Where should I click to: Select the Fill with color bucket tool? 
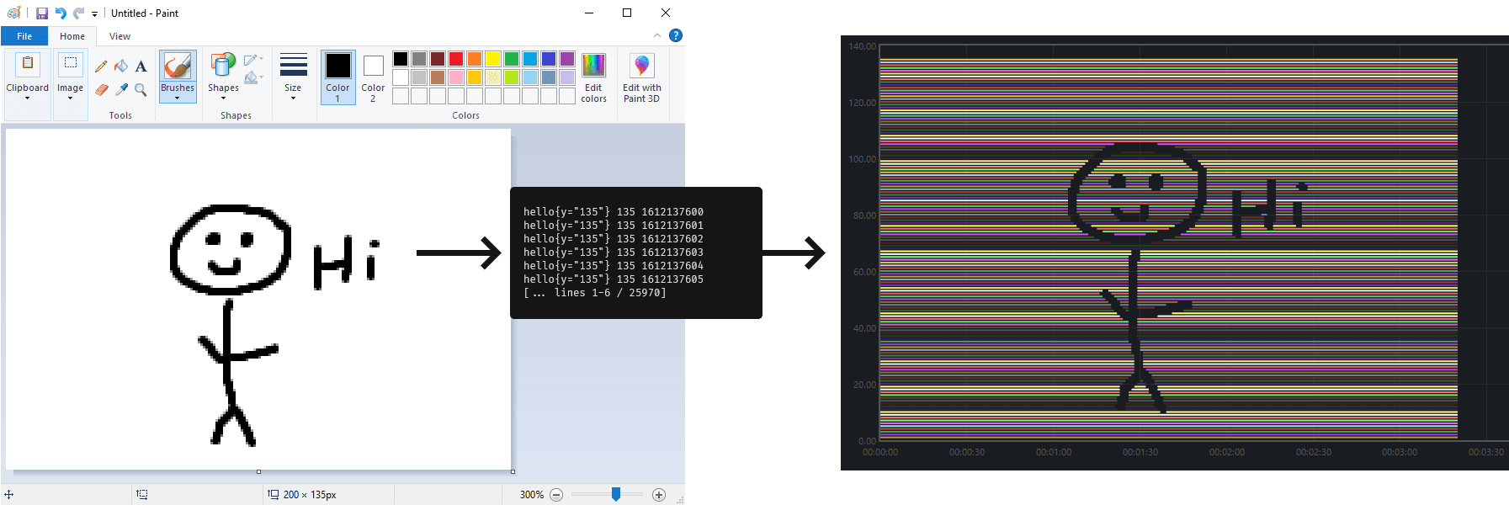coord(121,66)
